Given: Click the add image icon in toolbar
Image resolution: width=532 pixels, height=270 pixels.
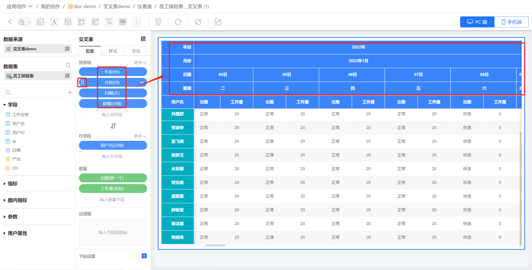Looking at the screenshot, I should (x=41, y=22).
